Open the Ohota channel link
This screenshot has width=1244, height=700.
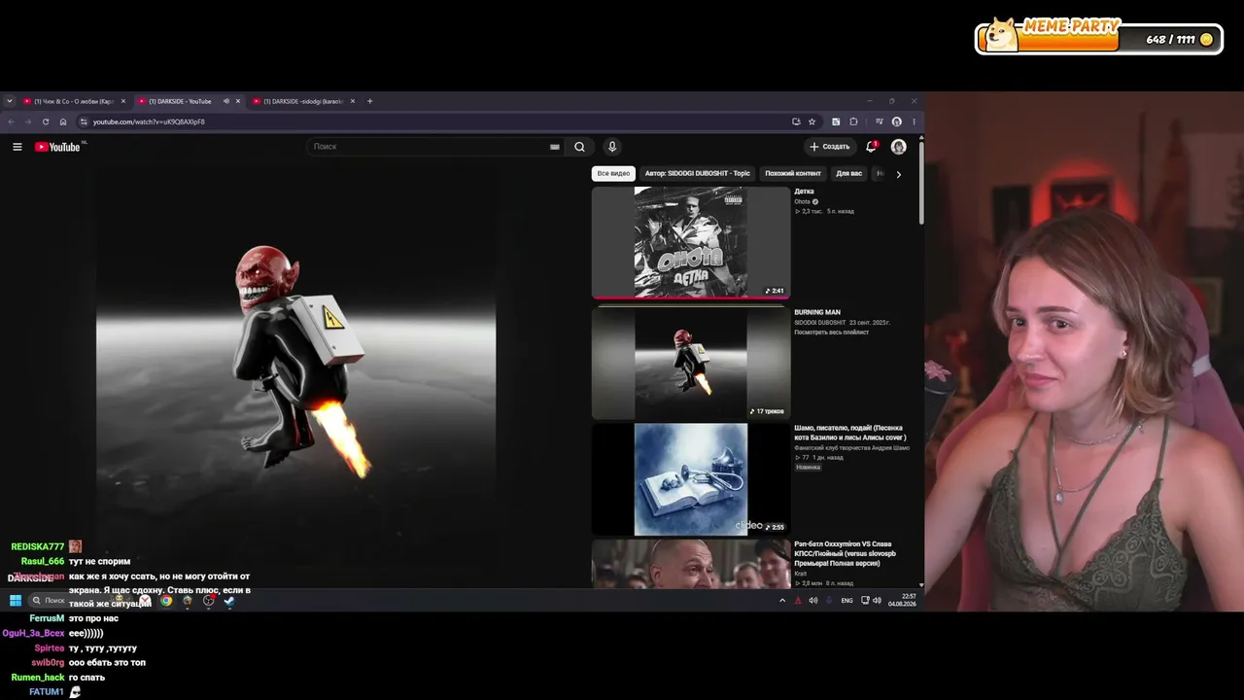tap(802, 201)
